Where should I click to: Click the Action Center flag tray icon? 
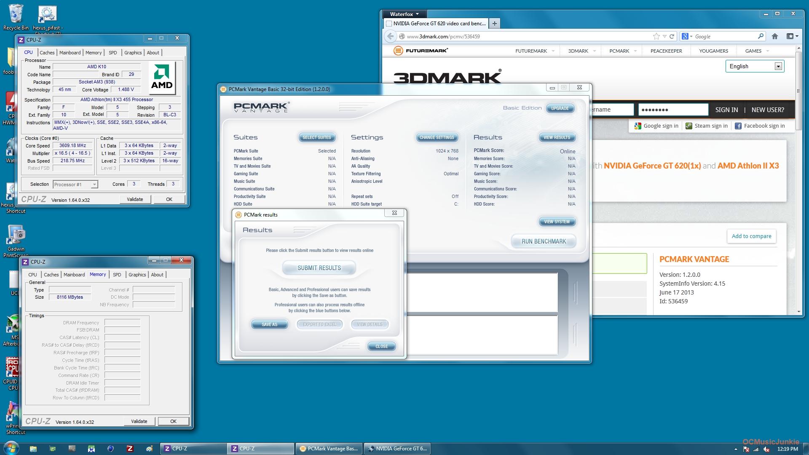pos(745,449)
